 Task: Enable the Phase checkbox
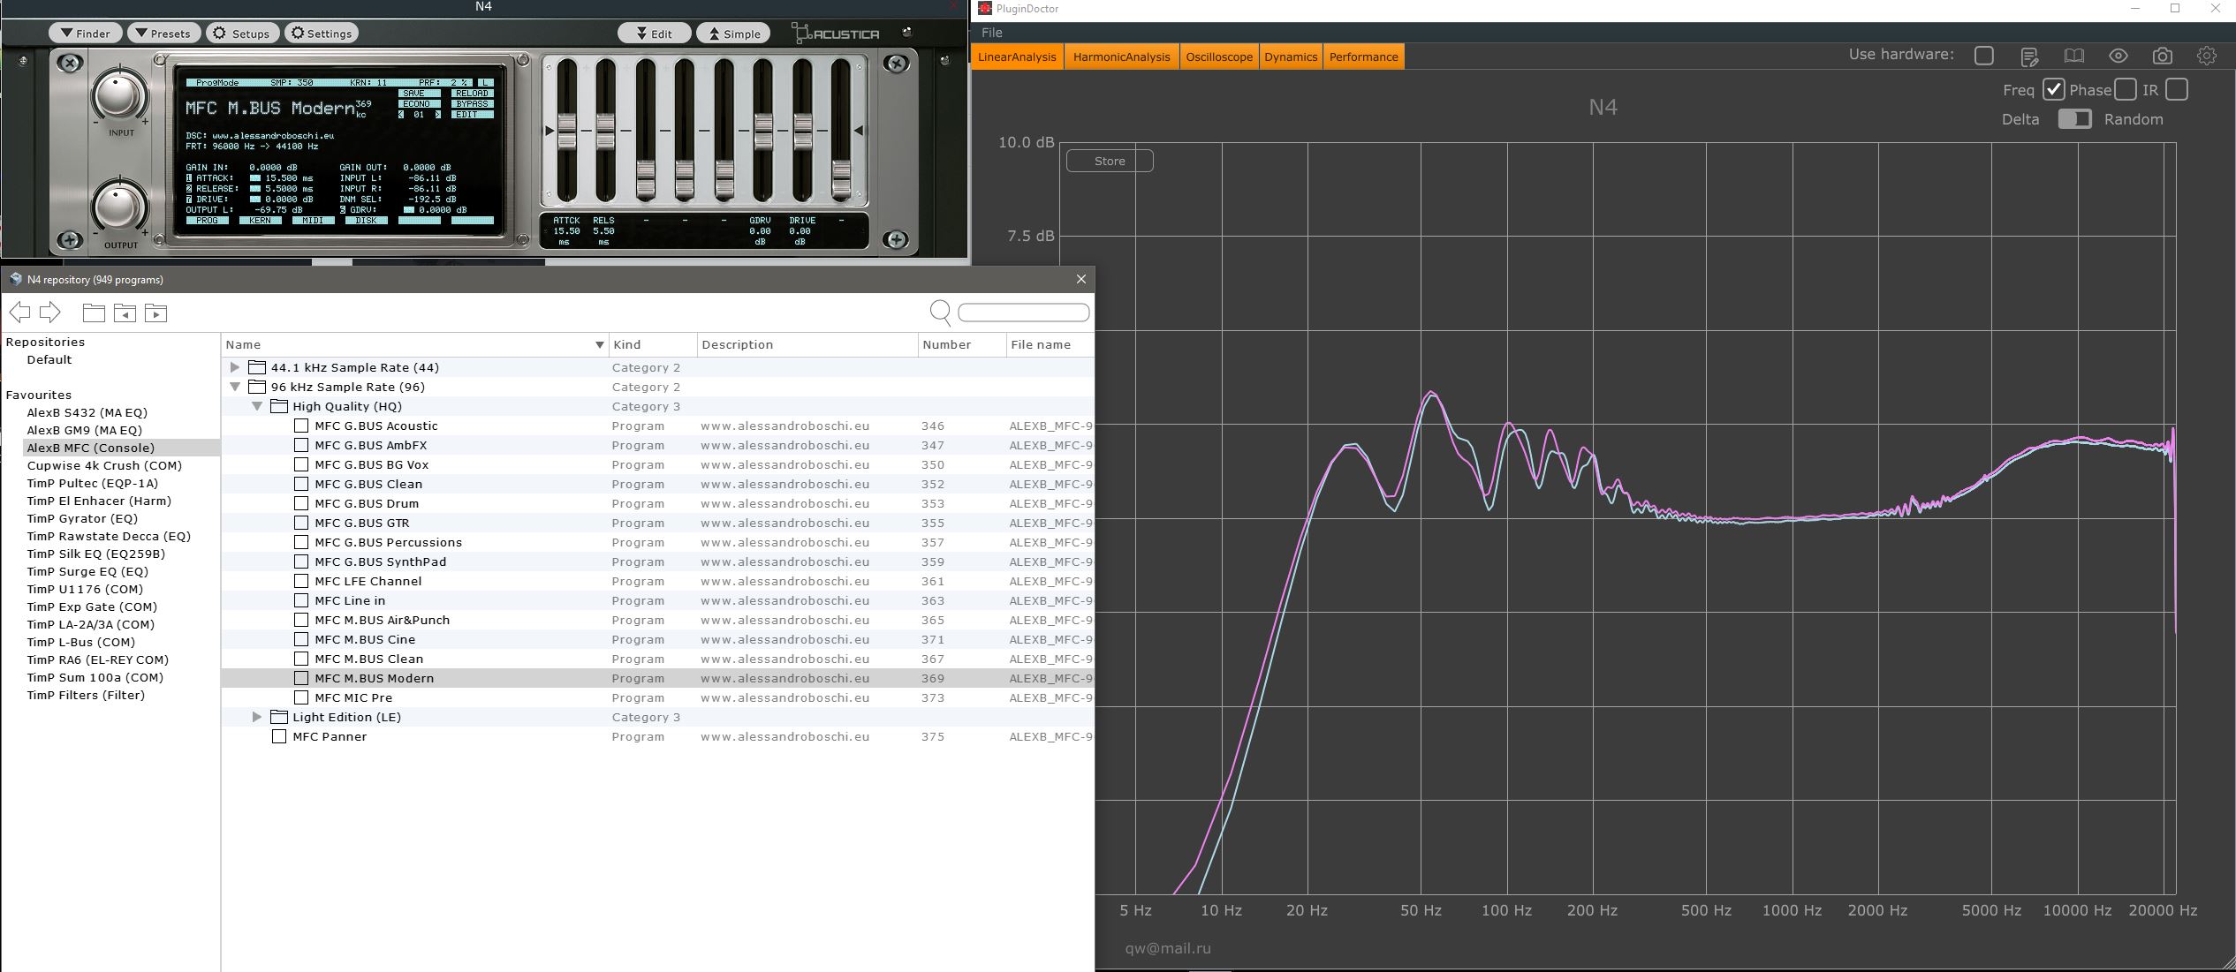pyautogui.click(x=2126, y=90)
